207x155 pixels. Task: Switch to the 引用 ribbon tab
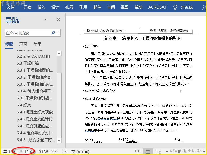83,7
